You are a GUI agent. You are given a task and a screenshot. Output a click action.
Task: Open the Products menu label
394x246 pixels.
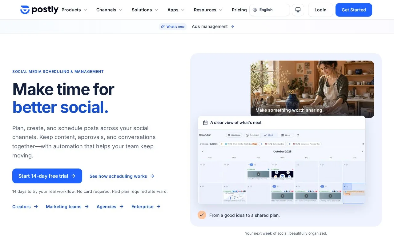point(71,10)
